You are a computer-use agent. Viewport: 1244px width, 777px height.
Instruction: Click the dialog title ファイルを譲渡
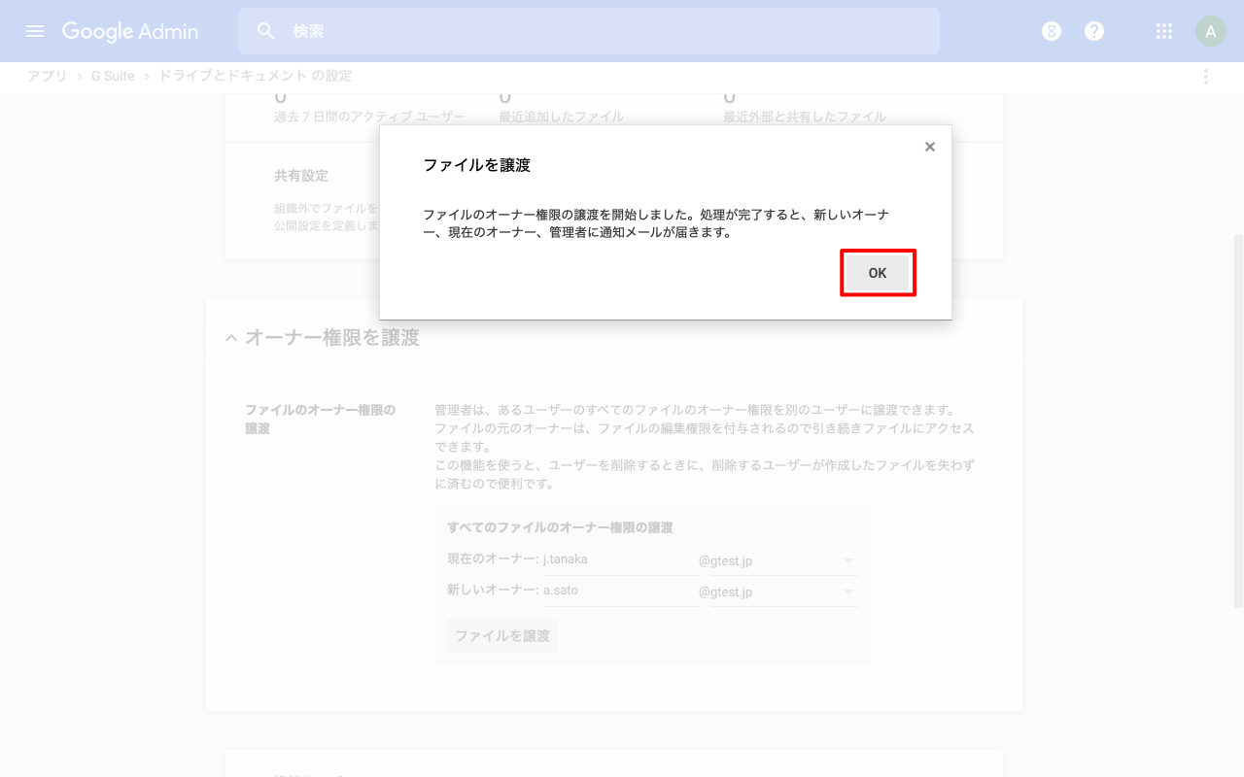[477, 165]
